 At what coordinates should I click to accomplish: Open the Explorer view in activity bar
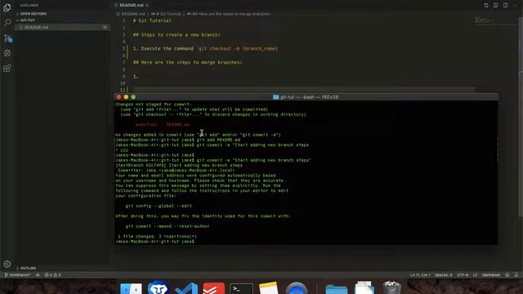click(7, 7)
